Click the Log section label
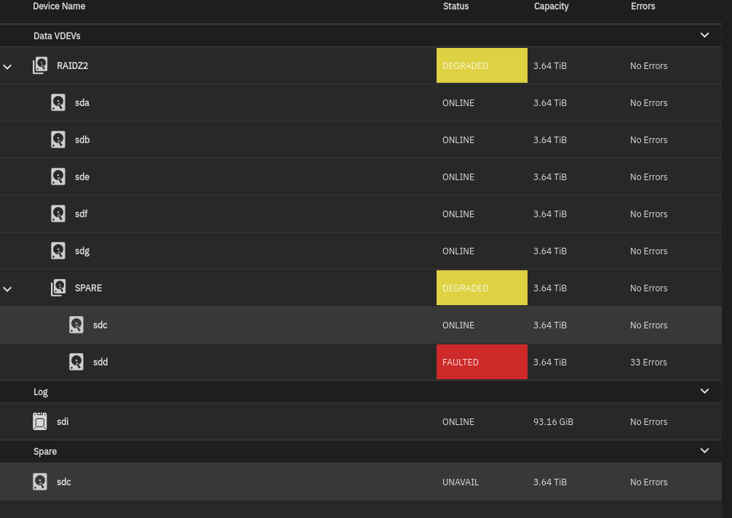 41,392
